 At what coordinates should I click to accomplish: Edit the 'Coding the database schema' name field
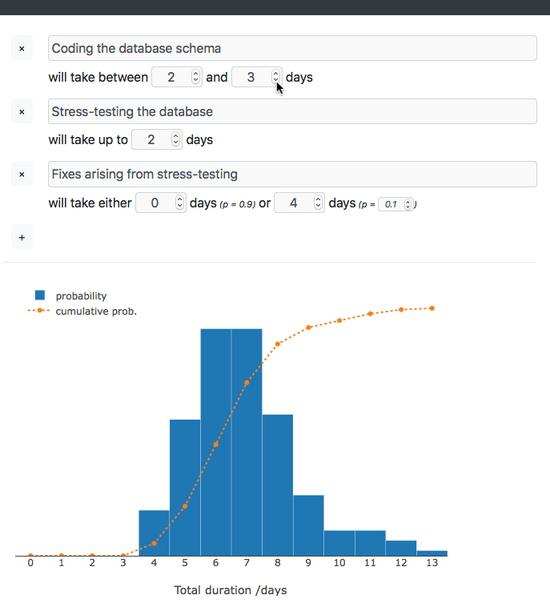tap(292, 48)
